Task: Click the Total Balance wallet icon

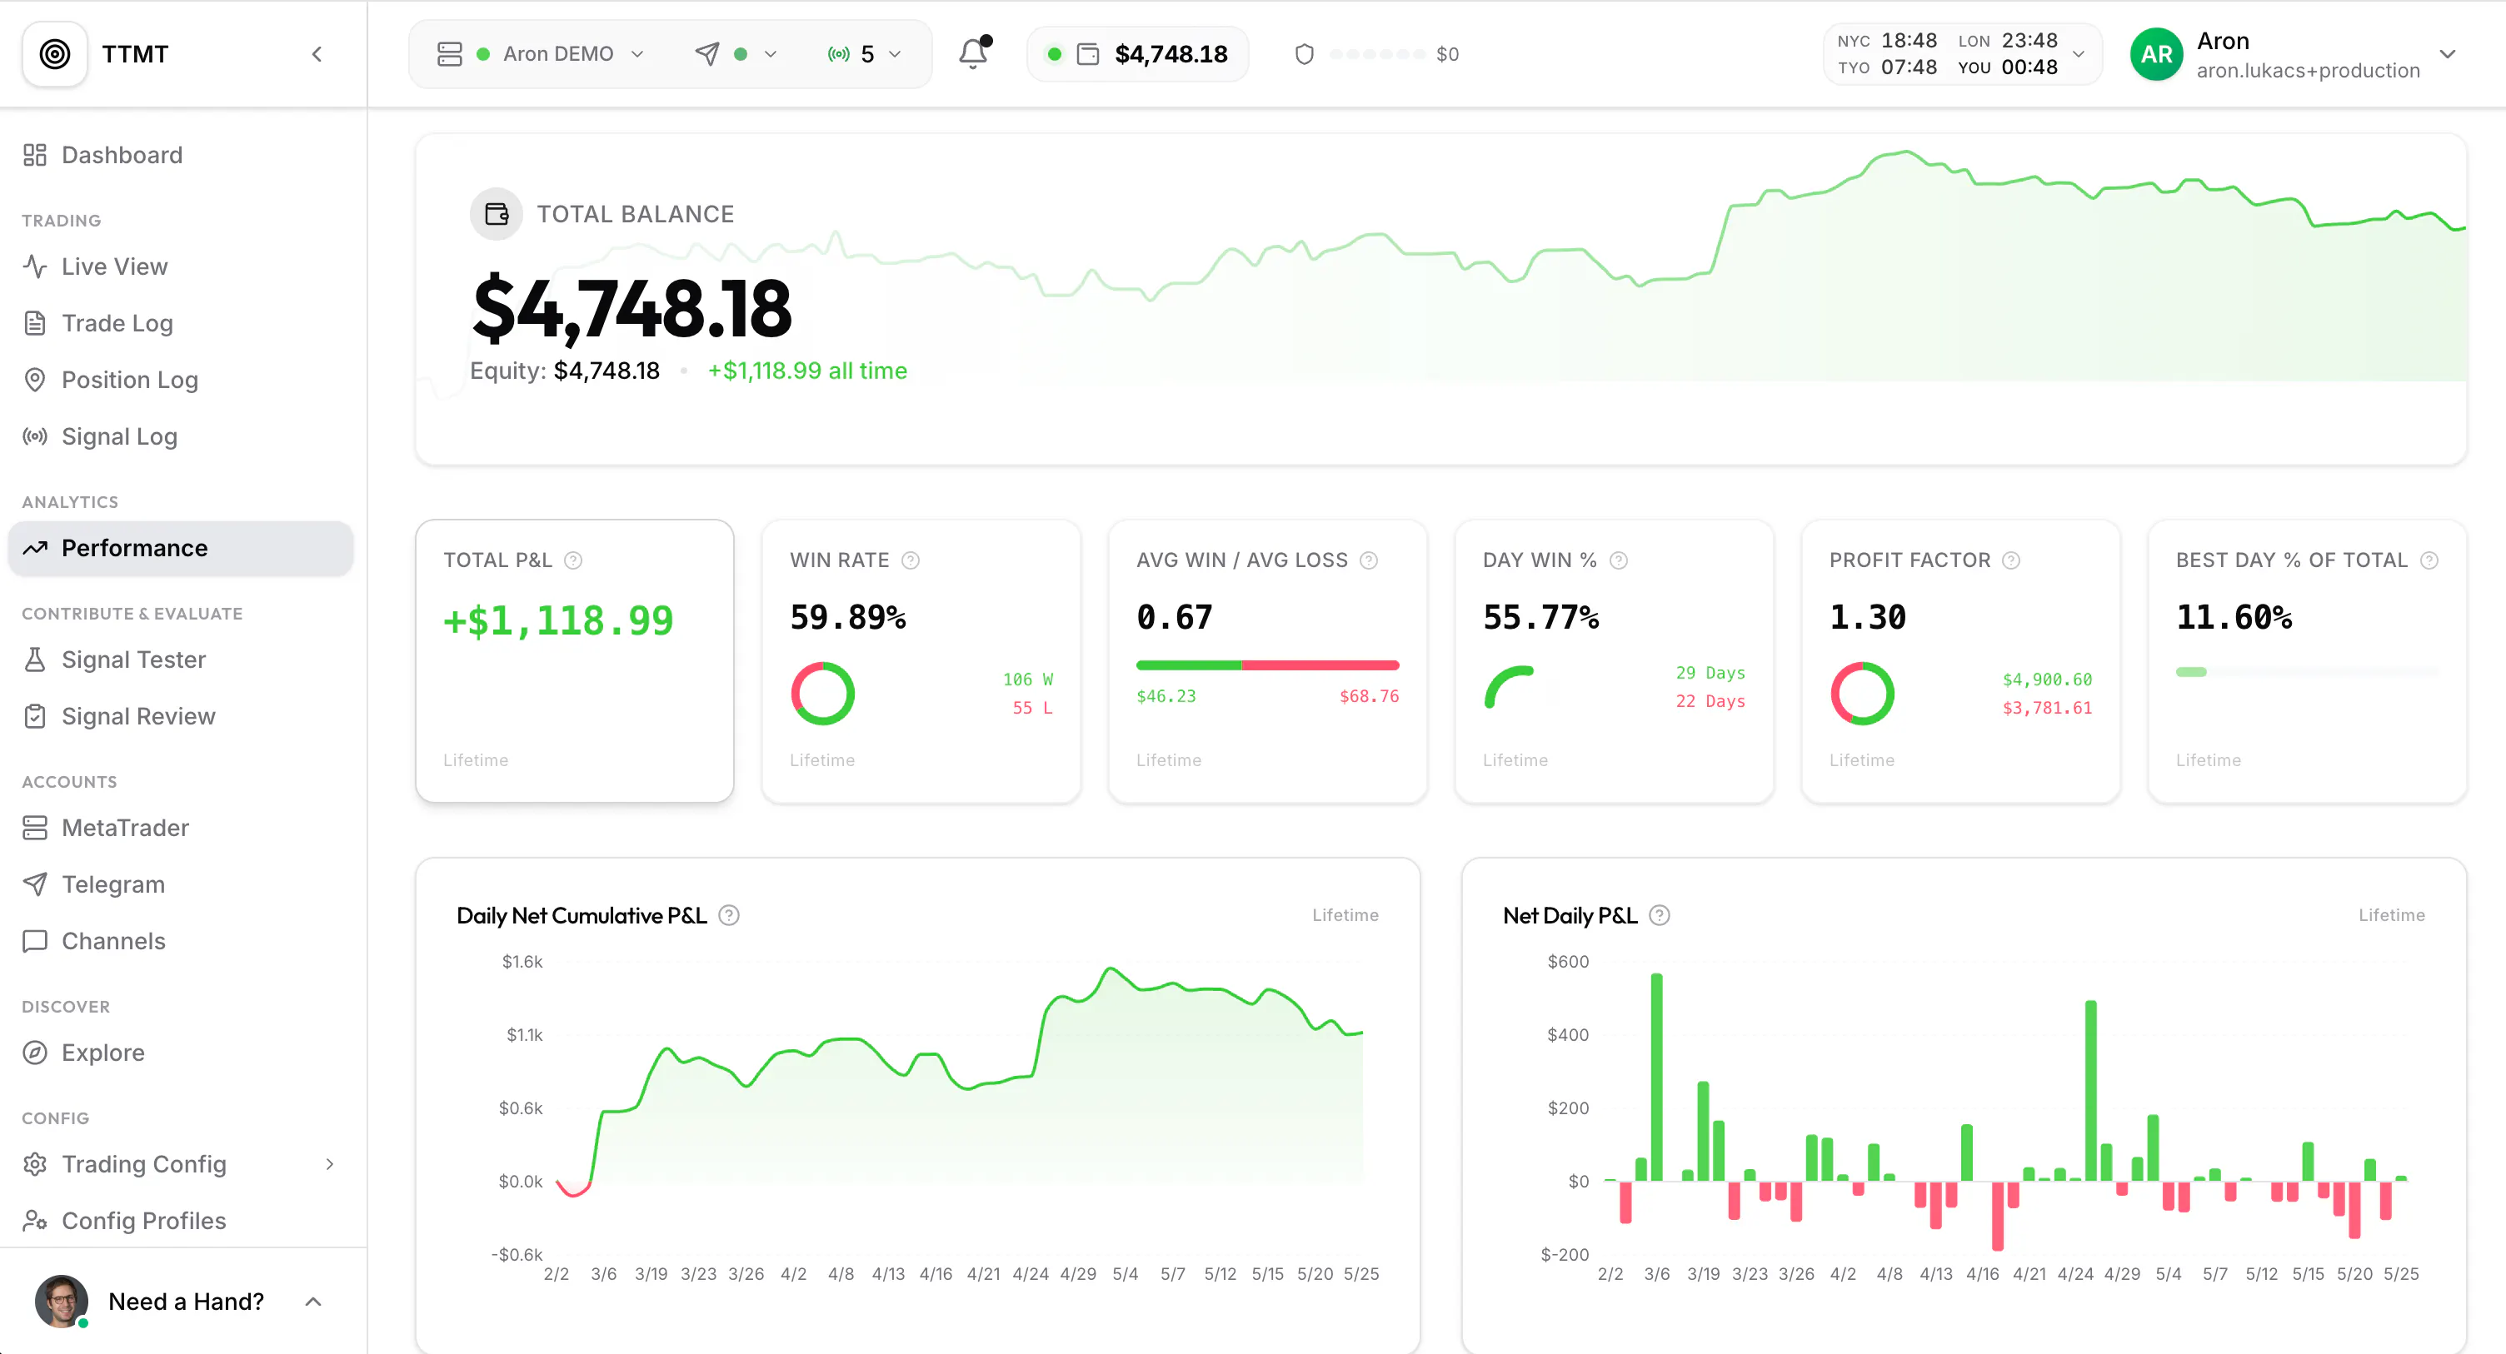Action: tap(497, 214)
